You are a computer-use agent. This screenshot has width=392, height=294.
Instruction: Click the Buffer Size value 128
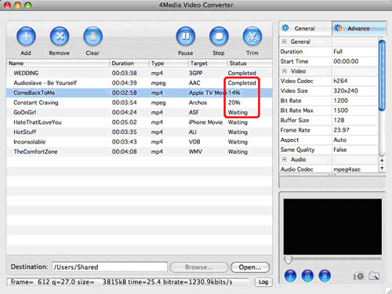pyautogui.click(x=339, y=120)
